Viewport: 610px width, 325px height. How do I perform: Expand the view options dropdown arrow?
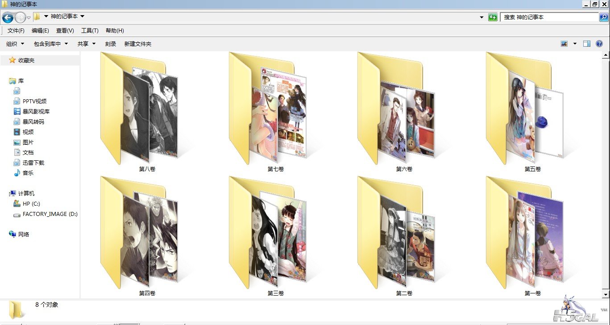(575, 44)
